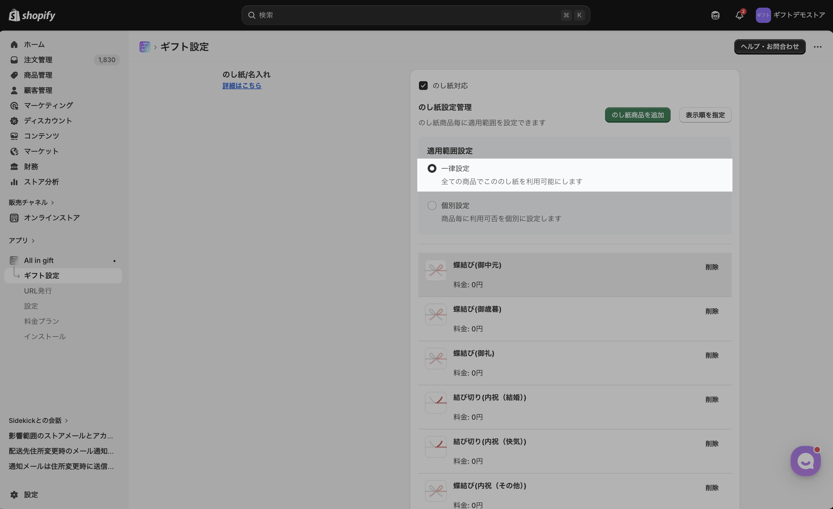Click the ギフトデモストア store avatar

763,15
